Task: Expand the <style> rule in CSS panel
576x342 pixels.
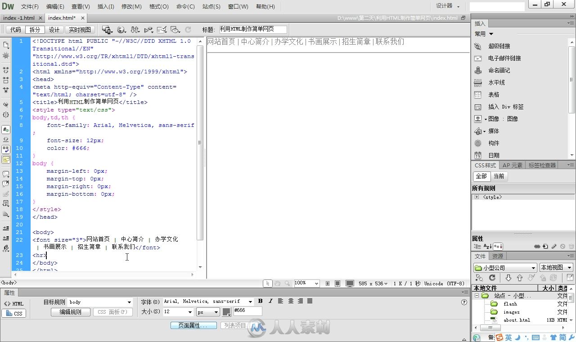Action: 477,197
